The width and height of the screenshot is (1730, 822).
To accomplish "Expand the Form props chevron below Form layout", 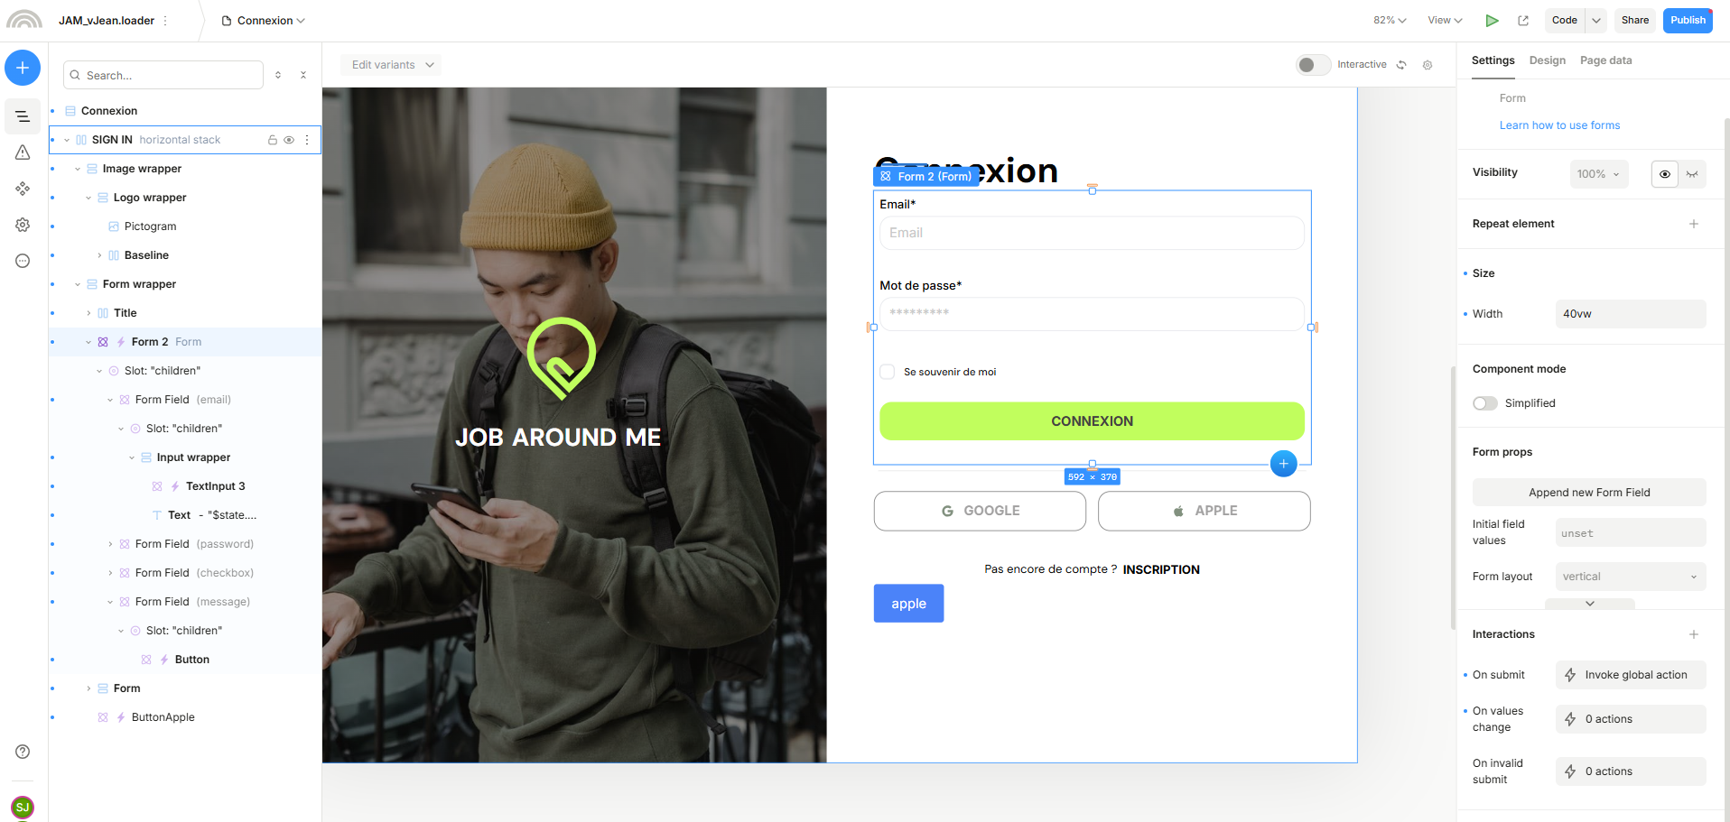I will 1590,604.
